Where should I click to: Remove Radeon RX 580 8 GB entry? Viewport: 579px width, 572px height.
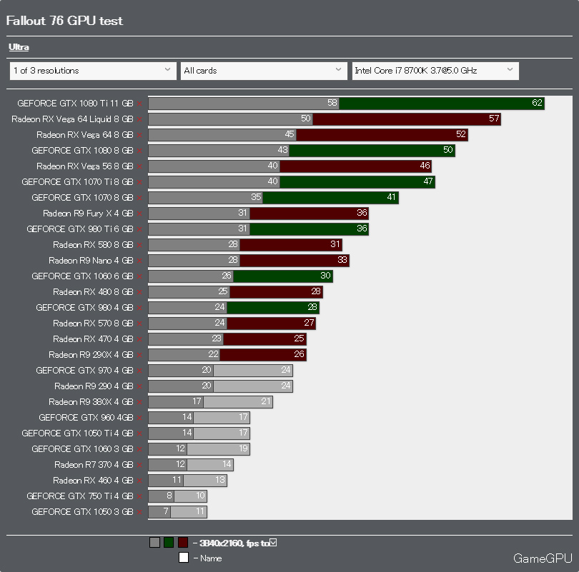pyautogui.click(x=139, y=245)
